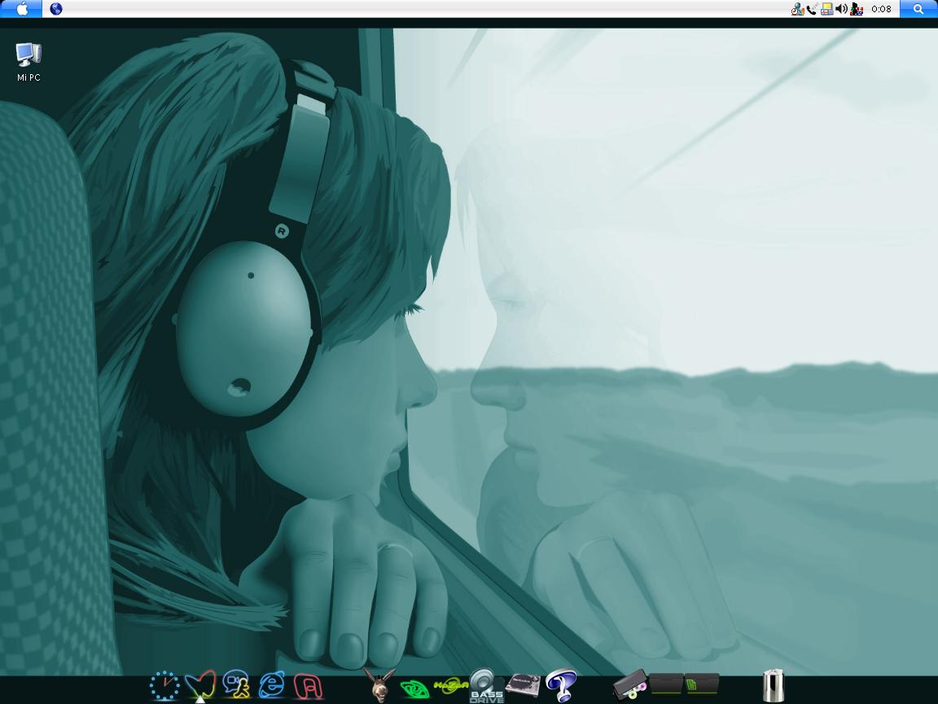
Task: Launch the blue question-mark dock icon
Action: (561, 685)
